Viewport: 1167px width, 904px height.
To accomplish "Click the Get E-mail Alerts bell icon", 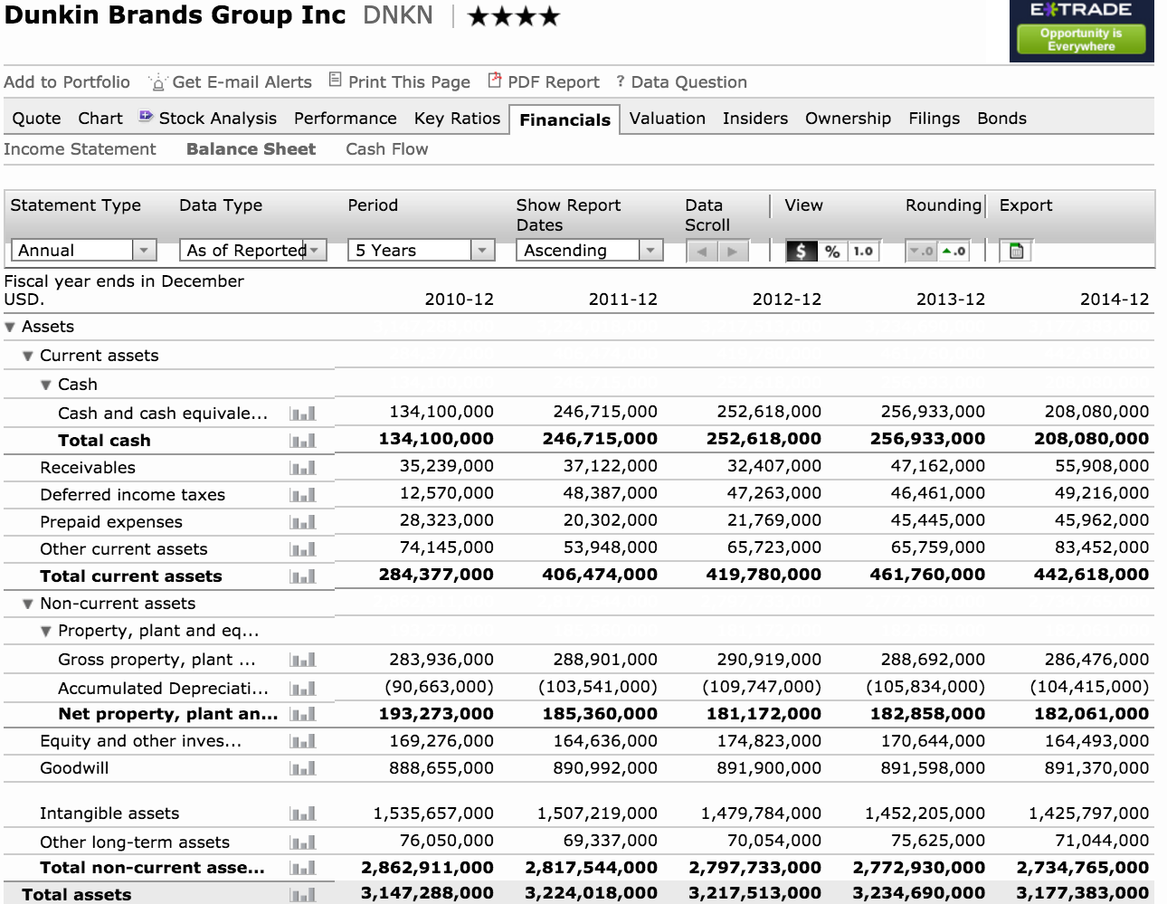I will pyautogui.click(x=157, y=82).
